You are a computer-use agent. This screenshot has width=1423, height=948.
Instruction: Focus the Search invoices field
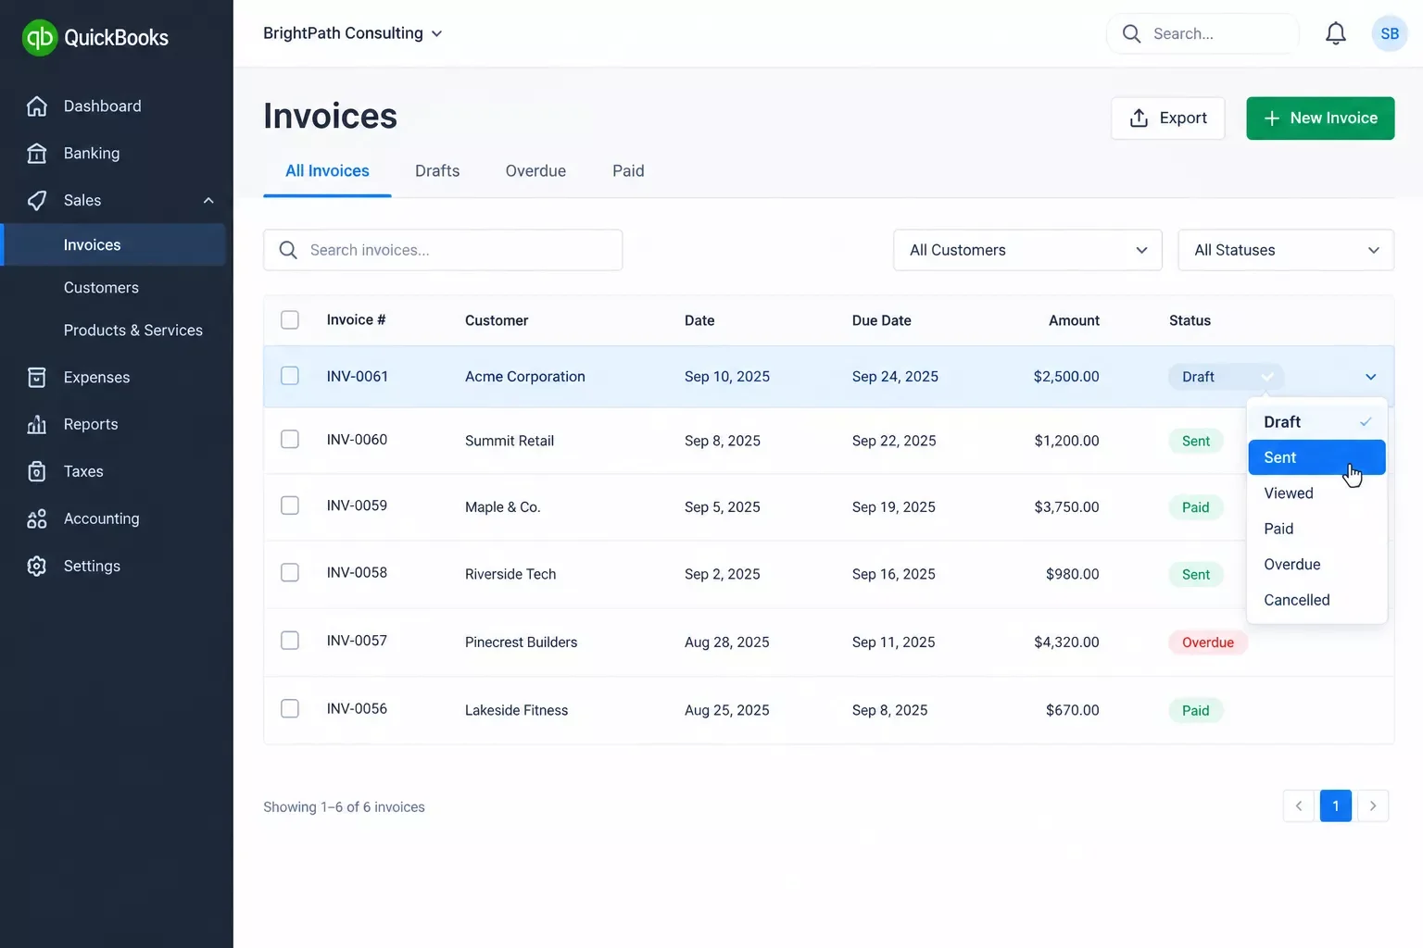click(443, 250)
